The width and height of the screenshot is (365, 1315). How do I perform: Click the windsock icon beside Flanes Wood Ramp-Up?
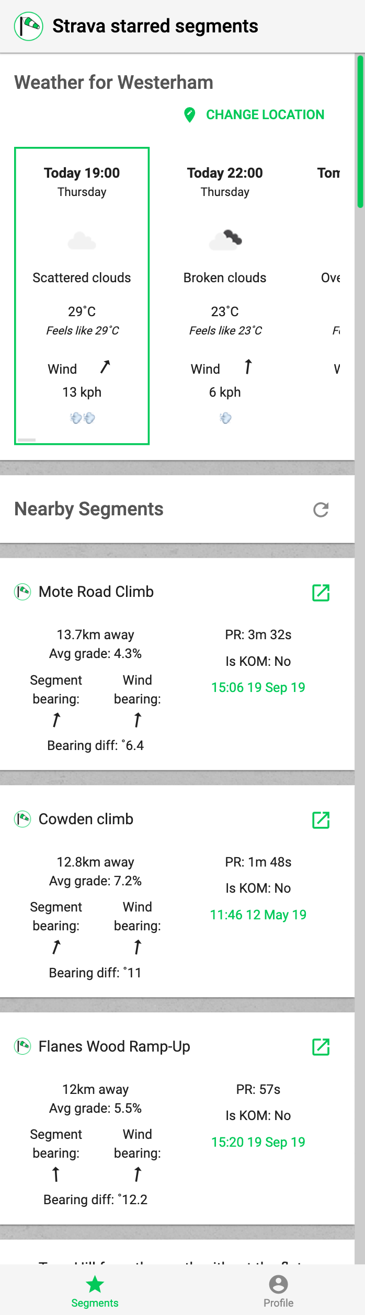click(x=22, y=1046)
